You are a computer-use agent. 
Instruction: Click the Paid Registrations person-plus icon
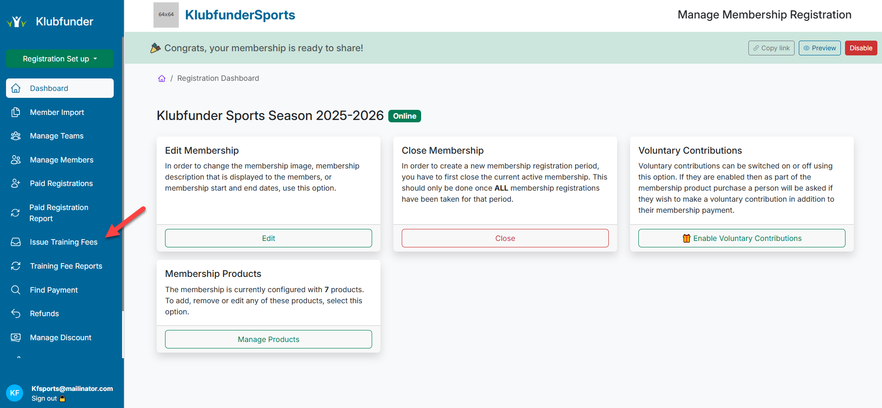click(16, 184)
